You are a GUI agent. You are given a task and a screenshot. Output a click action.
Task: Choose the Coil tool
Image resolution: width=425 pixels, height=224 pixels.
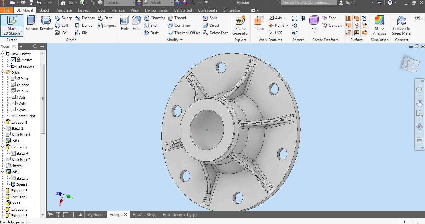[62, 33]
